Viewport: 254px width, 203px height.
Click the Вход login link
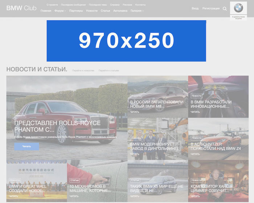(195, 8)
